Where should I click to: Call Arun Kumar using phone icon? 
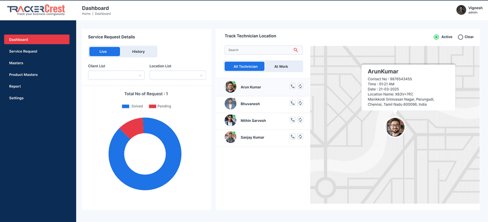tap(292, 86)
